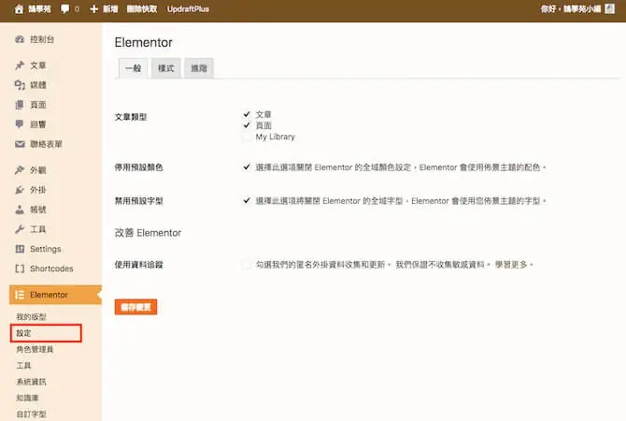Click the 外觀 menu label
626x421 pixels.
[38, 170]
